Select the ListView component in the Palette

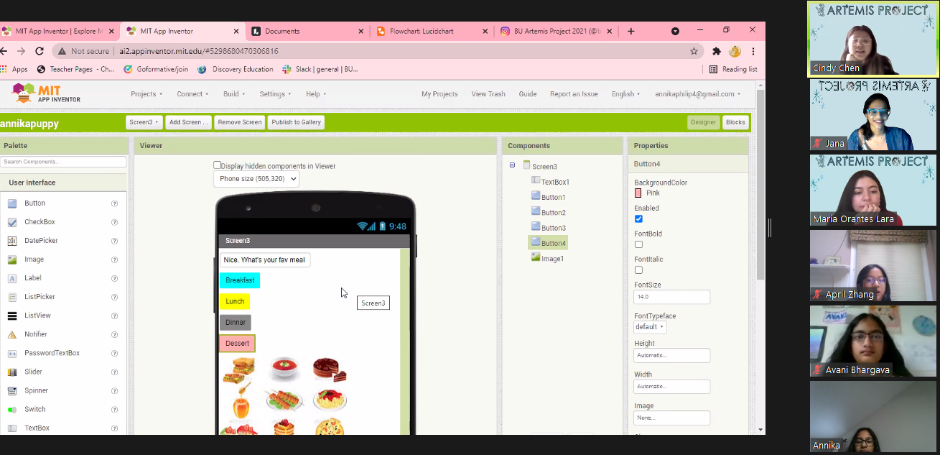click(x=37, y=316)
